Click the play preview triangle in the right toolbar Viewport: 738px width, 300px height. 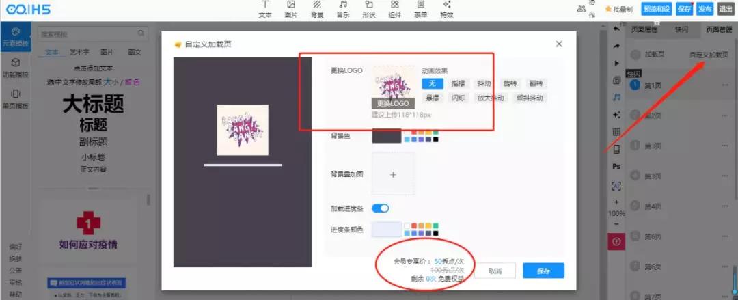tap(616, 63)
